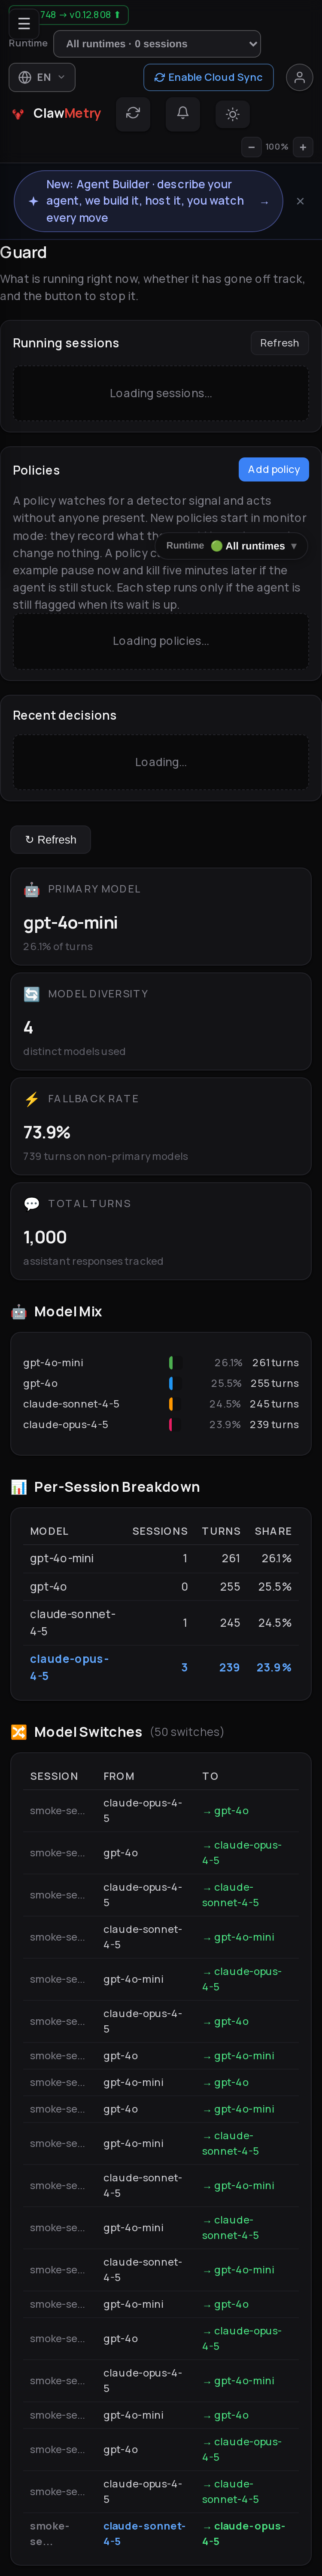Expand the floating Runtime All runtimes selector
The image size is (322, 2576).
(232, 546)
